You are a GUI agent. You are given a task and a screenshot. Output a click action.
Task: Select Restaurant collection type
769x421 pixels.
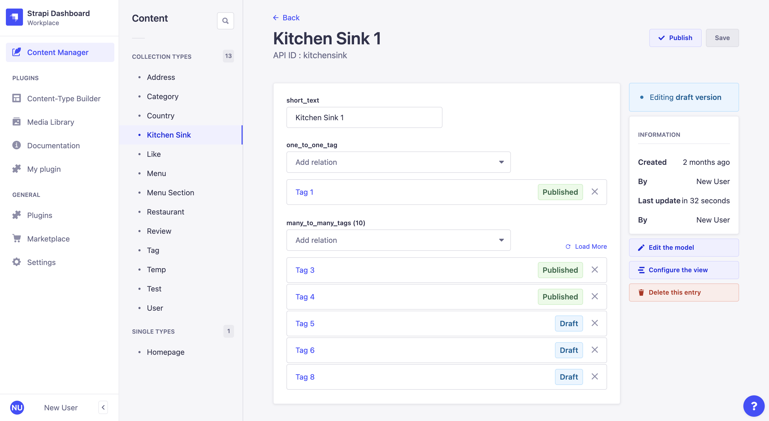(165, 212)
